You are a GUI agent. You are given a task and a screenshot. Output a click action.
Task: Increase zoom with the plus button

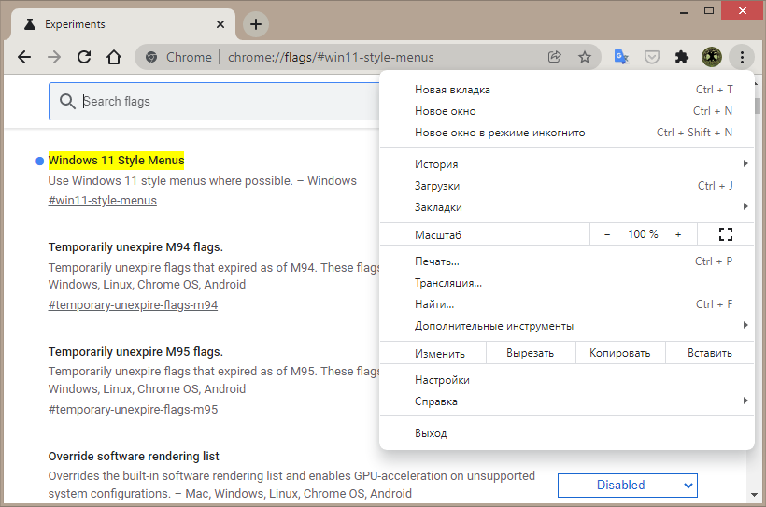coord(678,234)
